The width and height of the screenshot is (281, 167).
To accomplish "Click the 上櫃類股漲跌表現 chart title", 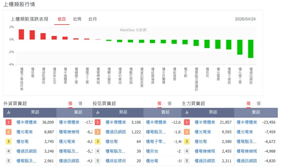I will [29, 19].
